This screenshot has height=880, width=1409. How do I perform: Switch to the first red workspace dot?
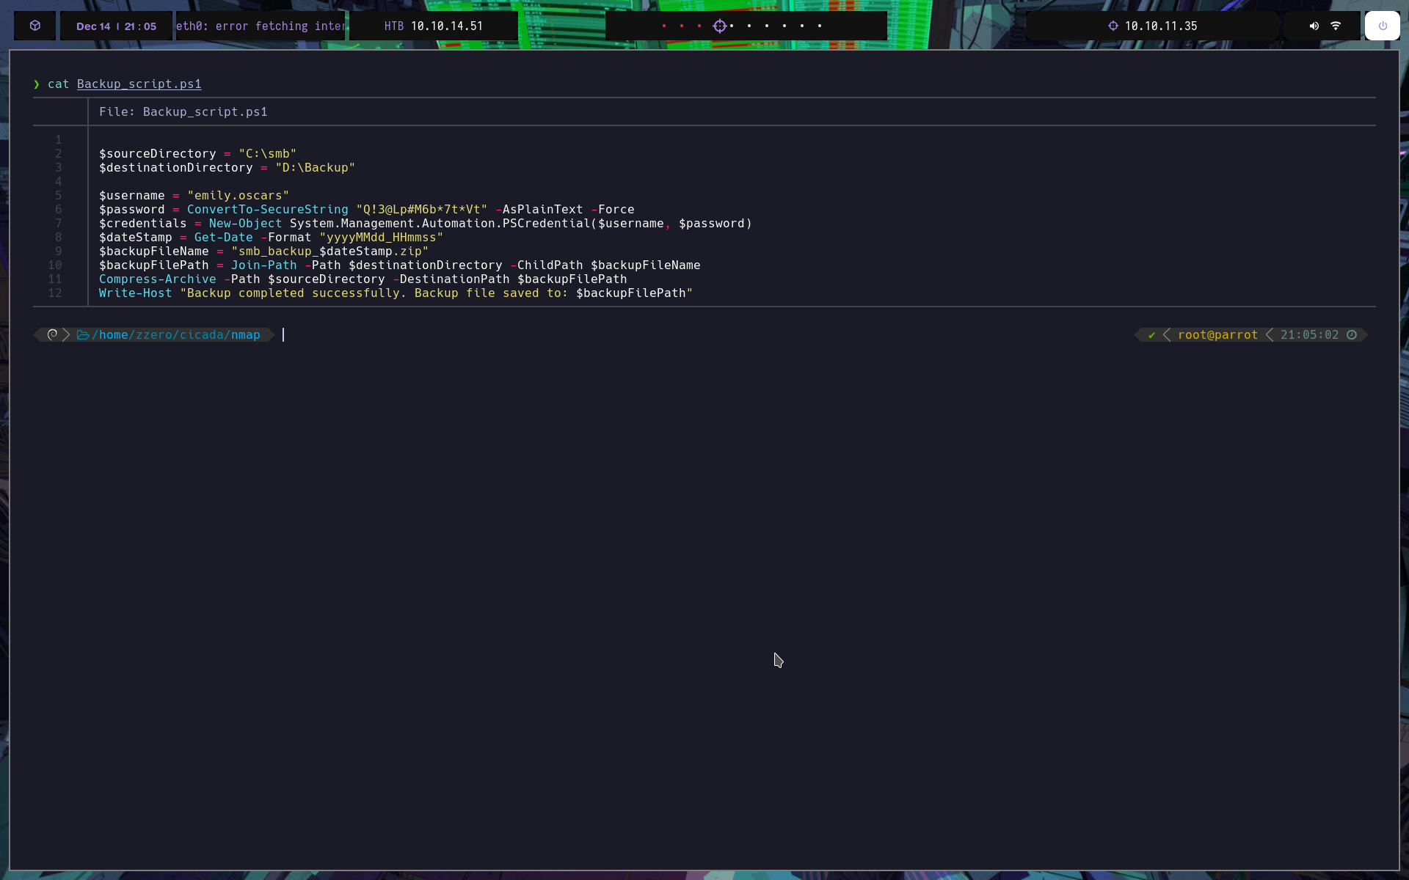pyautogui.click(x=664, y=26)
